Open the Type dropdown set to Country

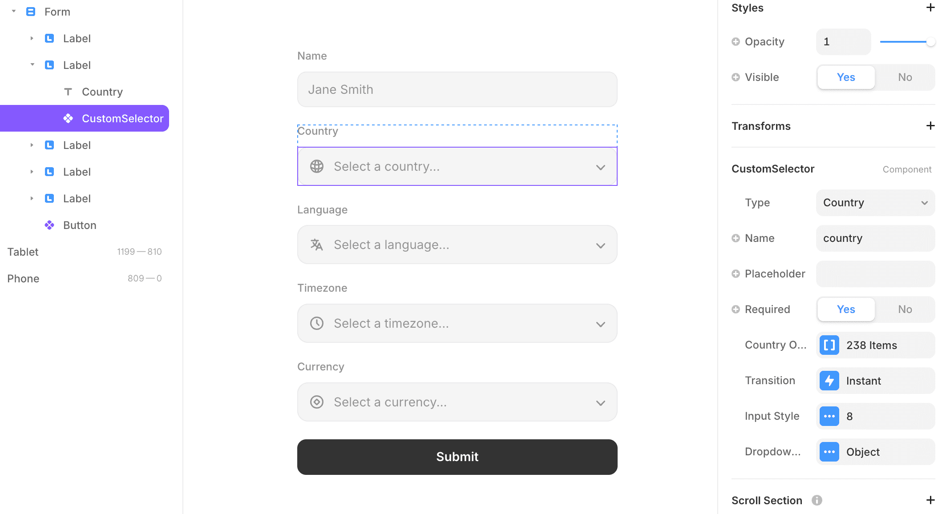pyautogui.click(x=875, y=203)
